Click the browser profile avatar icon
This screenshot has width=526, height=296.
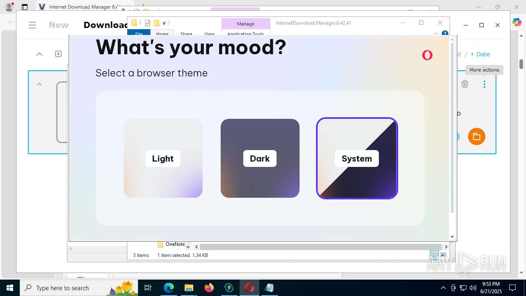(x=9, y=7)
